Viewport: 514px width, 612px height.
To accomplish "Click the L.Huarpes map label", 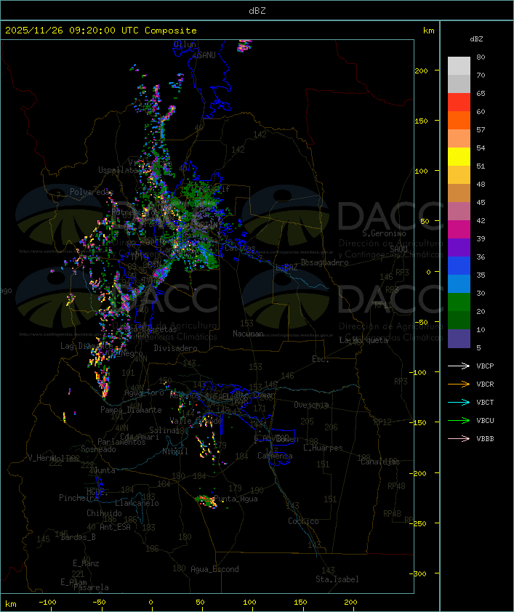I will click(x=323, y=448).
